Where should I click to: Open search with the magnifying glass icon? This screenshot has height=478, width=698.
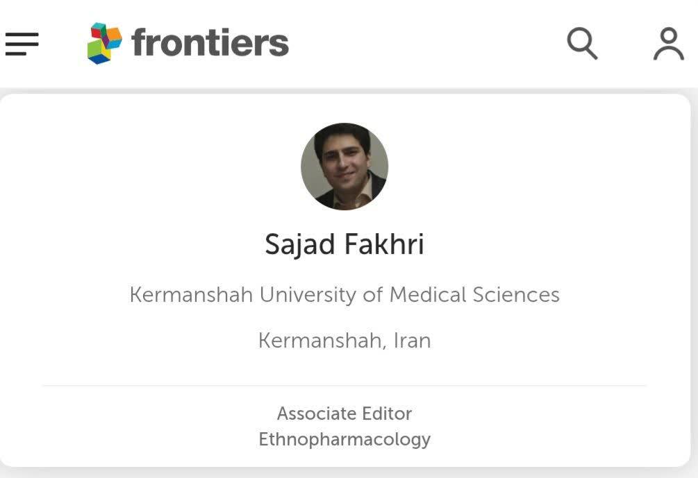coord(581,43)
